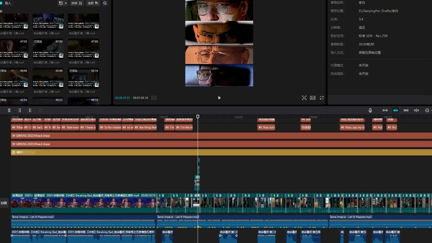Click the 00:40 mark on timeline ruler

tap(313, 117)
